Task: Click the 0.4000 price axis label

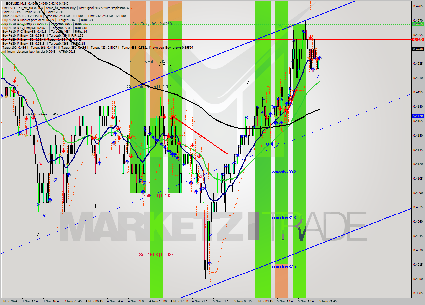Action: [417, 279]
